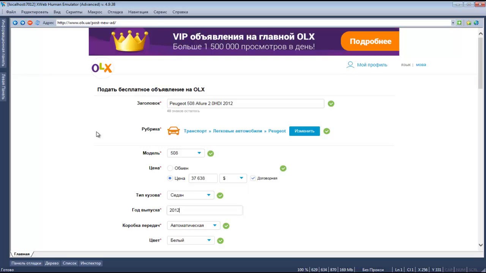
Task: Open the Справка menu
Action: (180, 12)
